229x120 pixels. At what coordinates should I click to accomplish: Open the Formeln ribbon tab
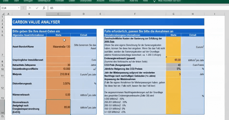(60, 1)
